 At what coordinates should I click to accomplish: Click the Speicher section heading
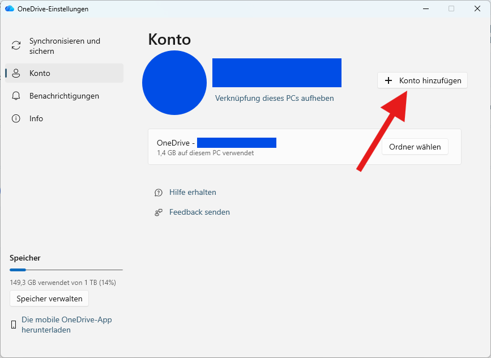pyautogui.click(x=25, y=258)
